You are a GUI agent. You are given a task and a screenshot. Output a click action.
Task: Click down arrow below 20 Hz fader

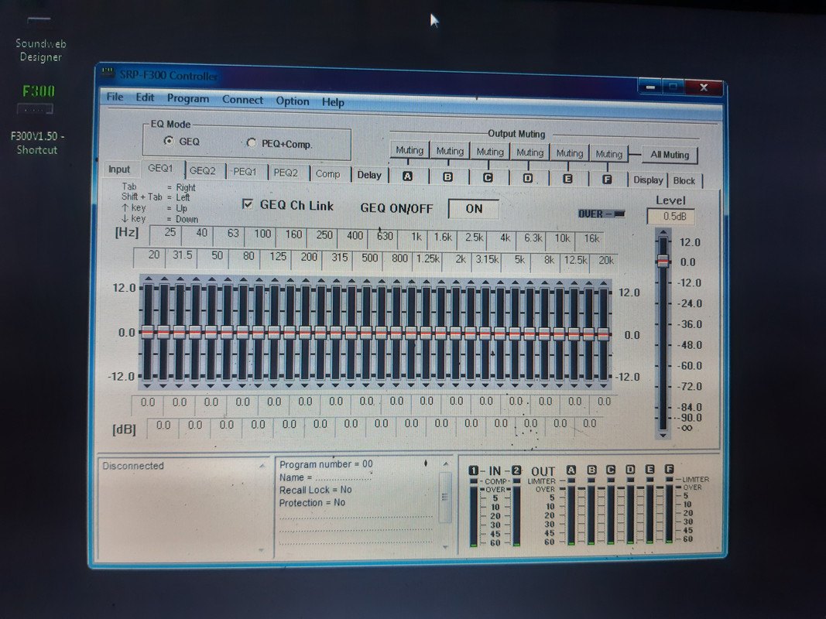(x=148, y=386)
